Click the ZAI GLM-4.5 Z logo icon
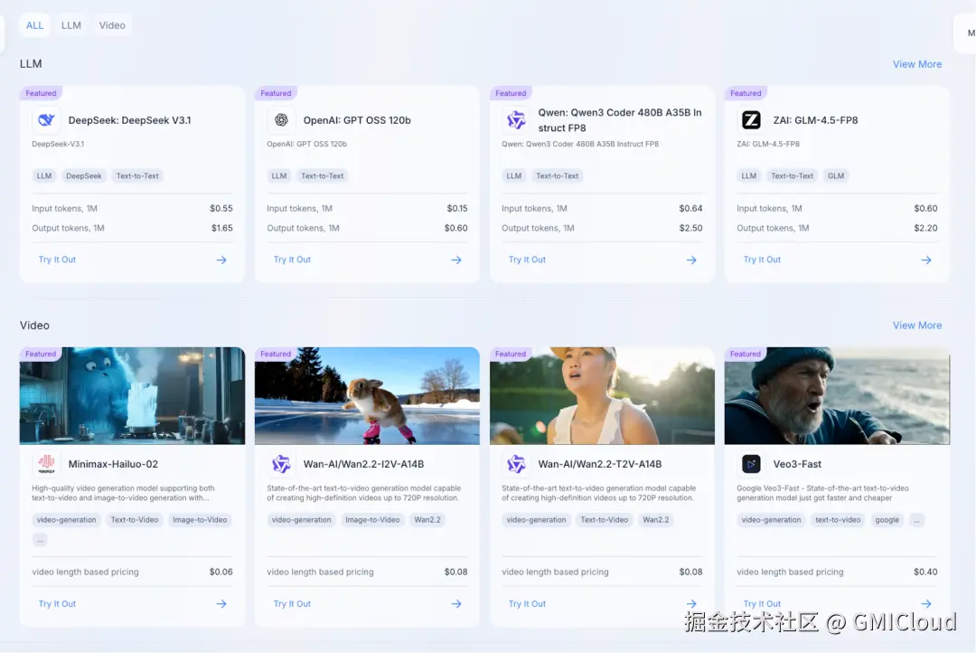Screen dimensions: 976x653 pos(751,119)
